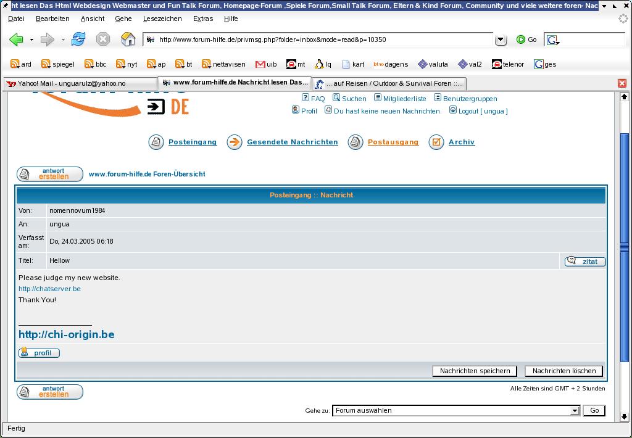Image resolution: width=632 pixels, height=438 pixels.
Task: Click the Nachrichten löschen button
Action: (x=563, y=371)
